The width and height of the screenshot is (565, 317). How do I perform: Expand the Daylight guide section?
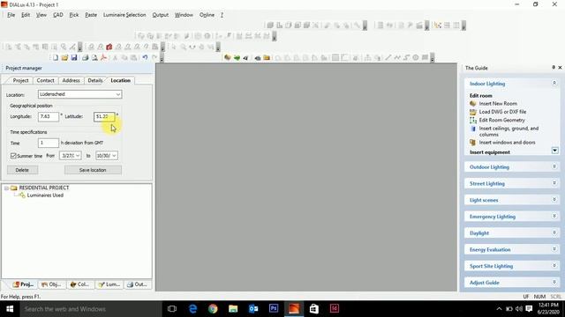point(554,232)
